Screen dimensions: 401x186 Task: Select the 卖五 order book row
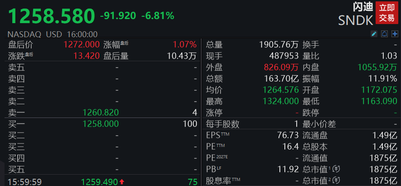click(x=103, y=68)
